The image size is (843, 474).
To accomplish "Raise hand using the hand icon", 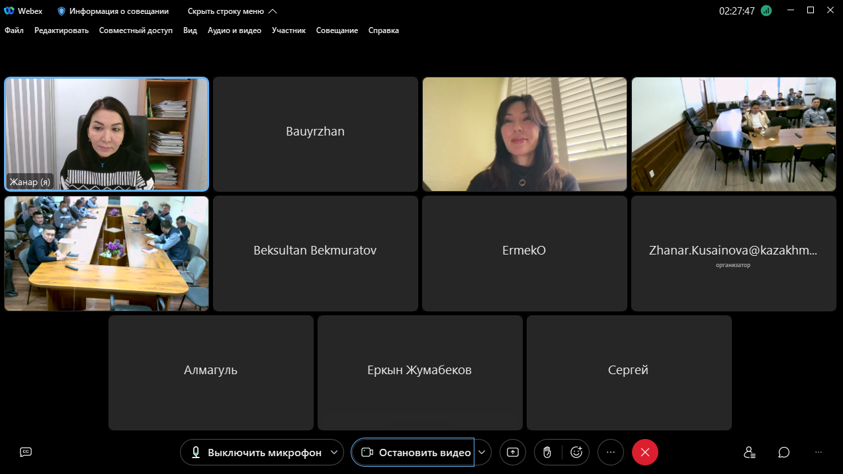I will 547,452.
